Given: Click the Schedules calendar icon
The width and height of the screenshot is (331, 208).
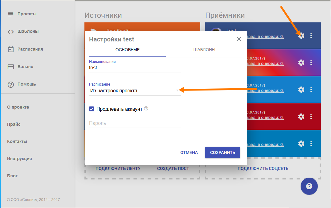Looking at the screenshot, I should (11, 49).
